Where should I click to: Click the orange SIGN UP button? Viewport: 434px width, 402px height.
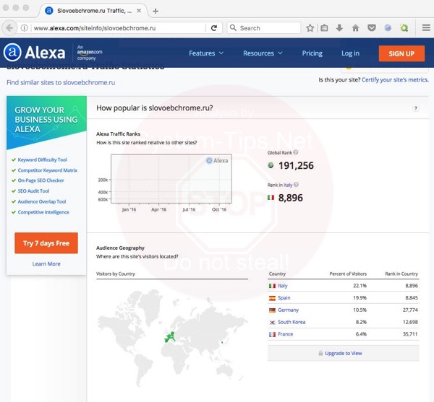tap(401, 53)
